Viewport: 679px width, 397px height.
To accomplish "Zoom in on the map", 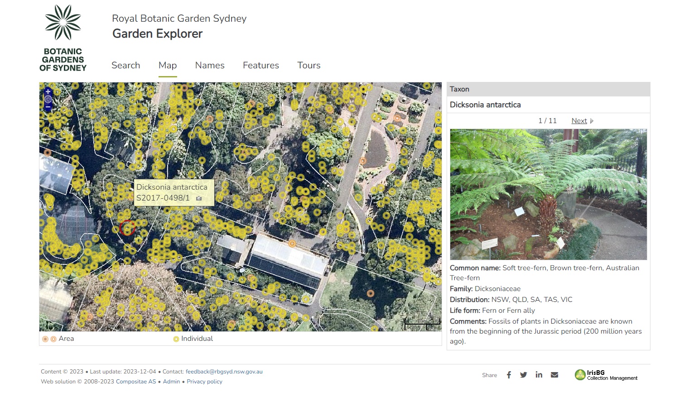I will coord(48,91).
